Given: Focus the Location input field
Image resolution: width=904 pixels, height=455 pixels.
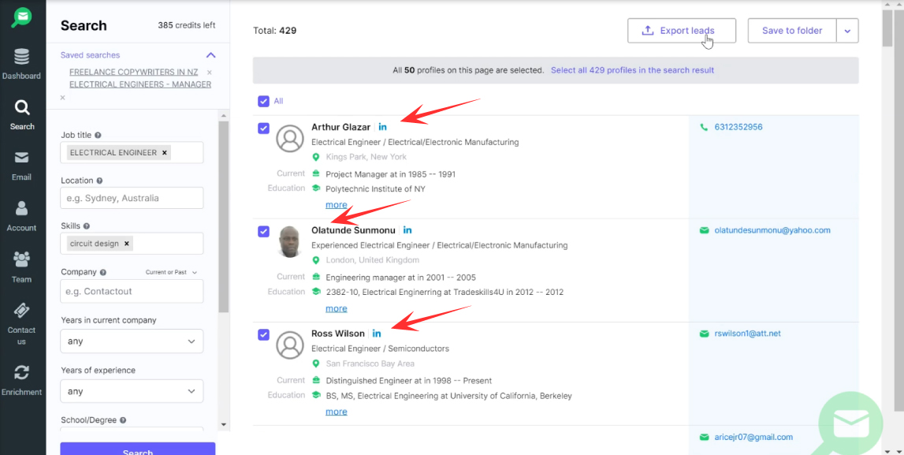Looking at the screenshot, I should [132, 198].
